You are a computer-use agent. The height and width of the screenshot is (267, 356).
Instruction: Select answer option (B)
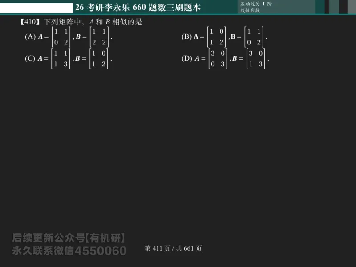click(x=186, y=37)
